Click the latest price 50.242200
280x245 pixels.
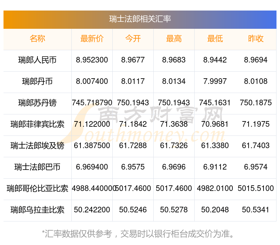(x=92, y=210)
